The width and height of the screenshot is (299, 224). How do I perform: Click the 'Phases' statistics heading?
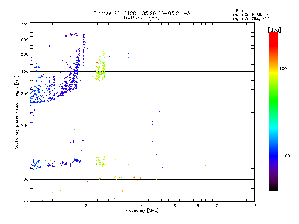click(x=242, y=11)
